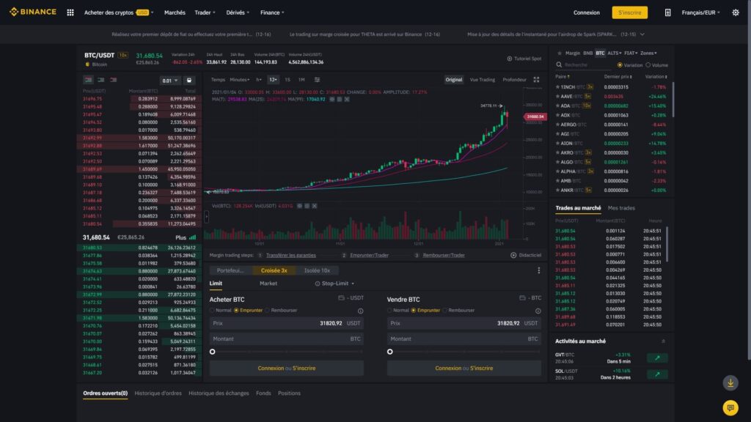Click the Montant field under Acheter BTC
Viewport: 751px width, 422px height.
[x=287, y=338]
